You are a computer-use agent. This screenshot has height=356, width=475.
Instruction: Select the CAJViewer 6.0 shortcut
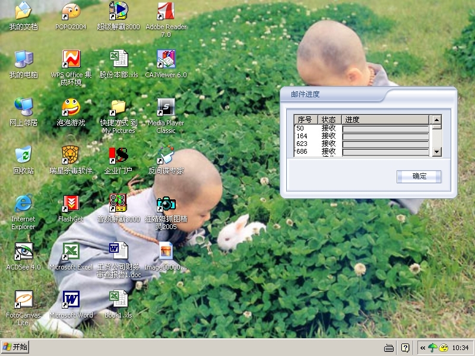pos(166,59)
